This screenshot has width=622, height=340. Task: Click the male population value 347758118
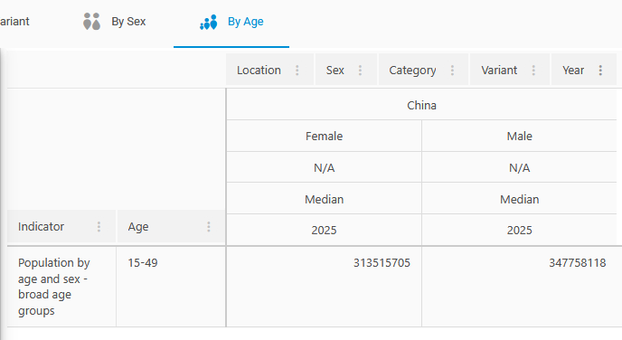(577, 262)
